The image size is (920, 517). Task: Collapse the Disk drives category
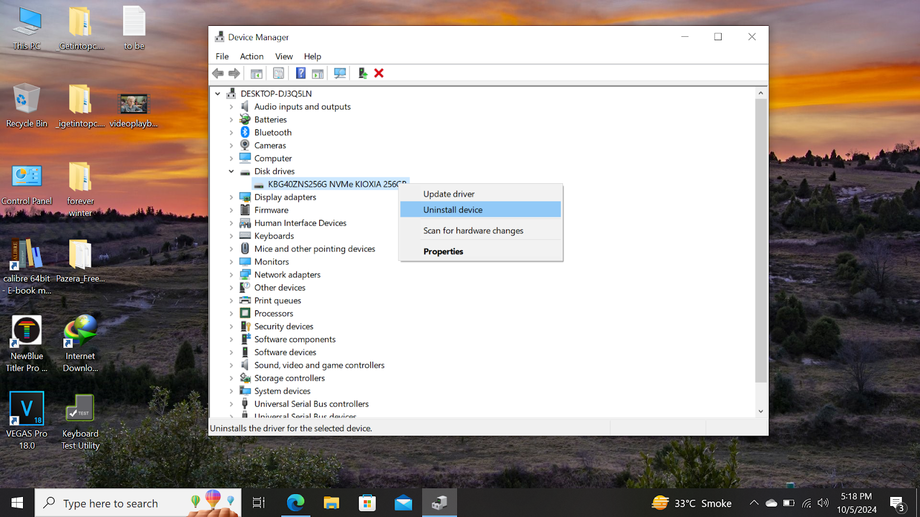pos(231,171)
